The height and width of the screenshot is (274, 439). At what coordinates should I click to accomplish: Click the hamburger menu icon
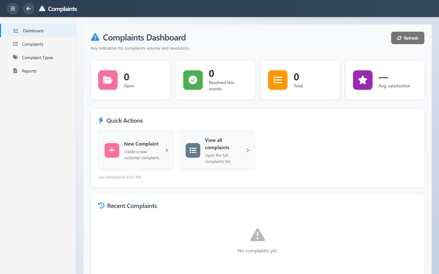pyautogui.click(x=13, y=9)
